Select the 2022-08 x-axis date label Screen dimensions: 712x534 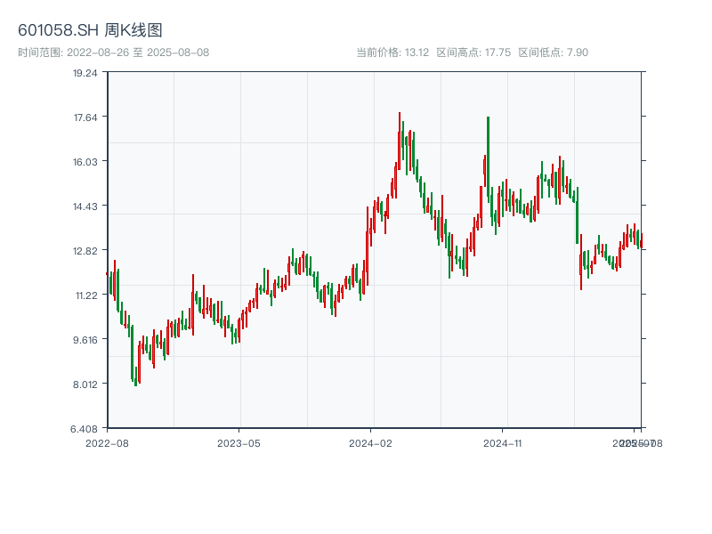click(x=107, y=442)
